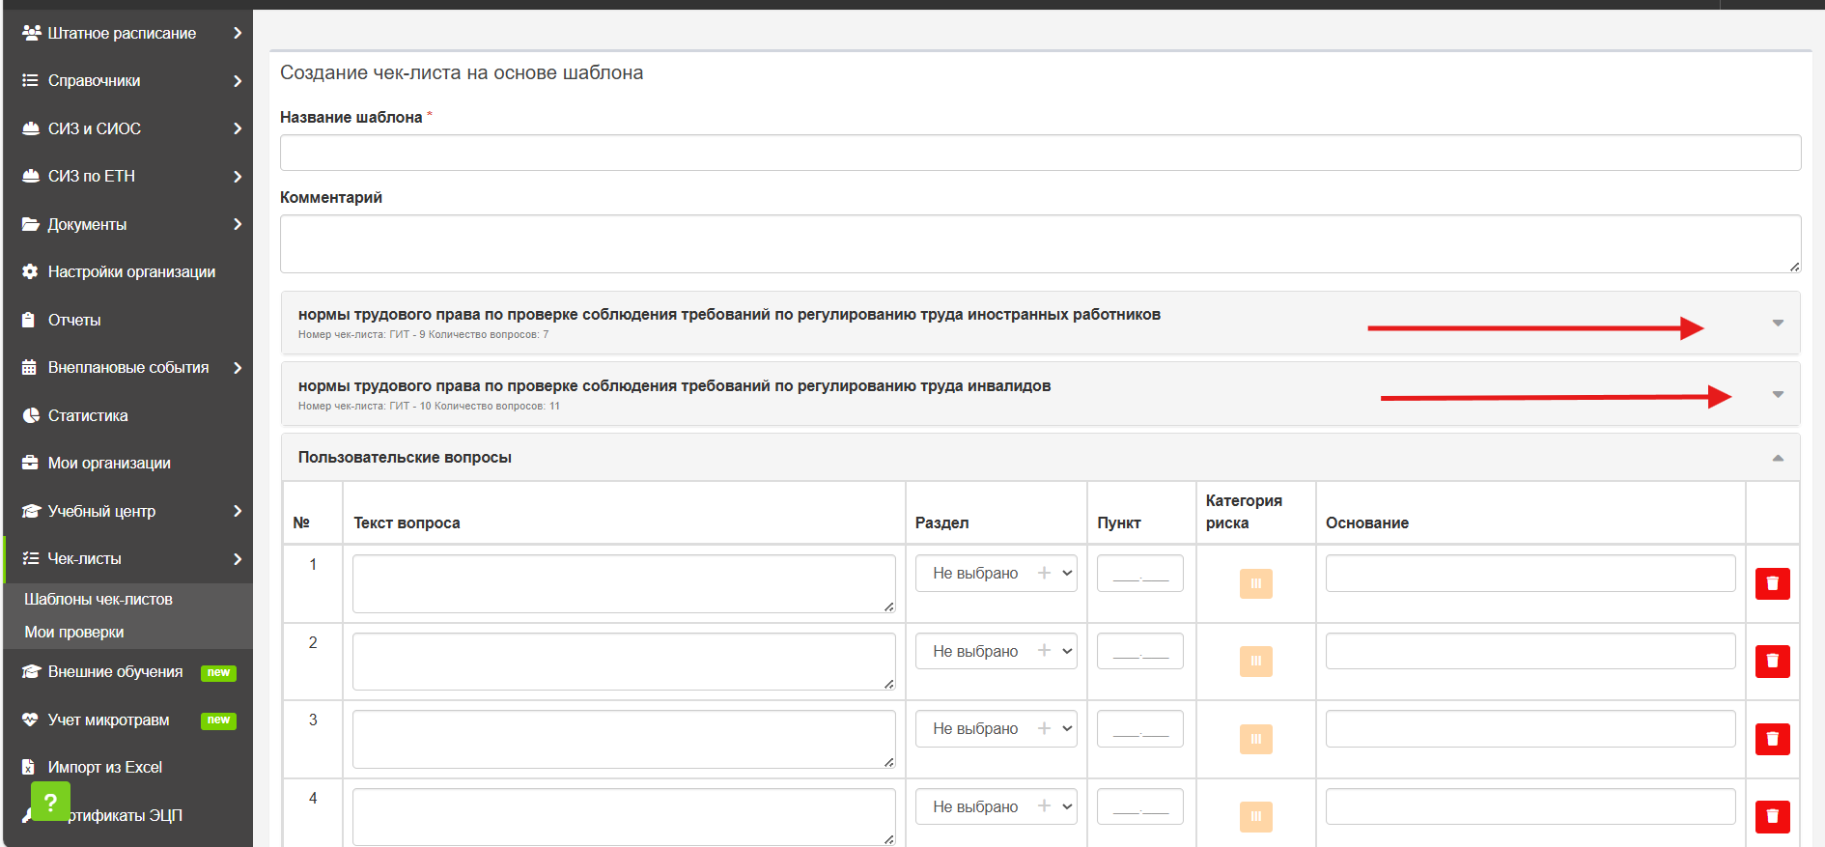Screen dimensions: 1825x847
Task: Set risk category III swatch in row 2
Action: pyautogui.click(x=1255, y=662)
